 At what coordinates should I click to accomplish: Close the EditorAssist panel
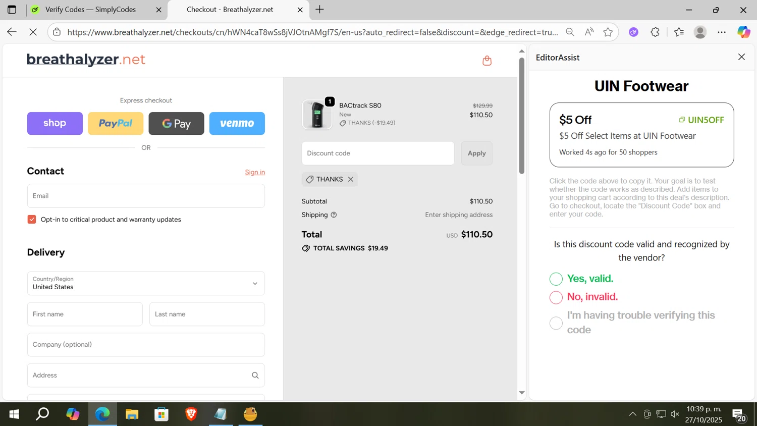[741, 57]
